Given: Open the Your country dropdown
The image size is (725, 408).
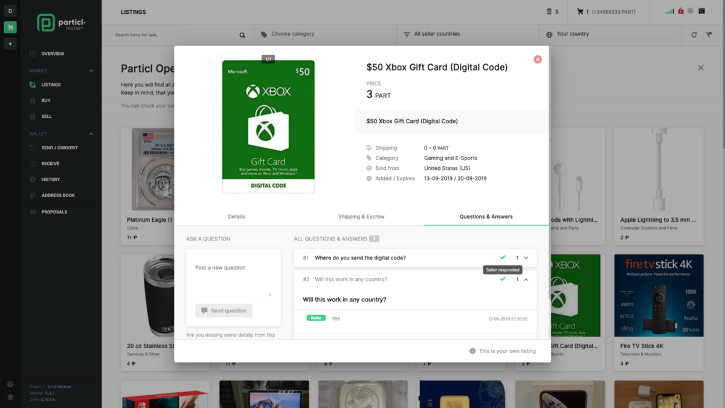Looking at the screenshot, I should click(x=611, y=34).
